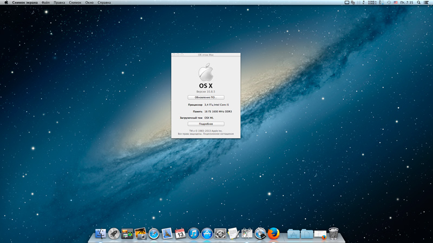Image resolution: width=433 pixels, height=243 pixels.
Task: Click the Обновление ПО… button
Action: (206, 97)
